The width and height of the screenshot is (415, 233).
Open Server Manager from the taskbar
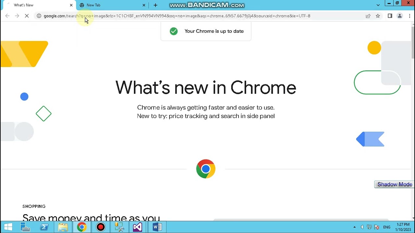(x=25, y=227)
